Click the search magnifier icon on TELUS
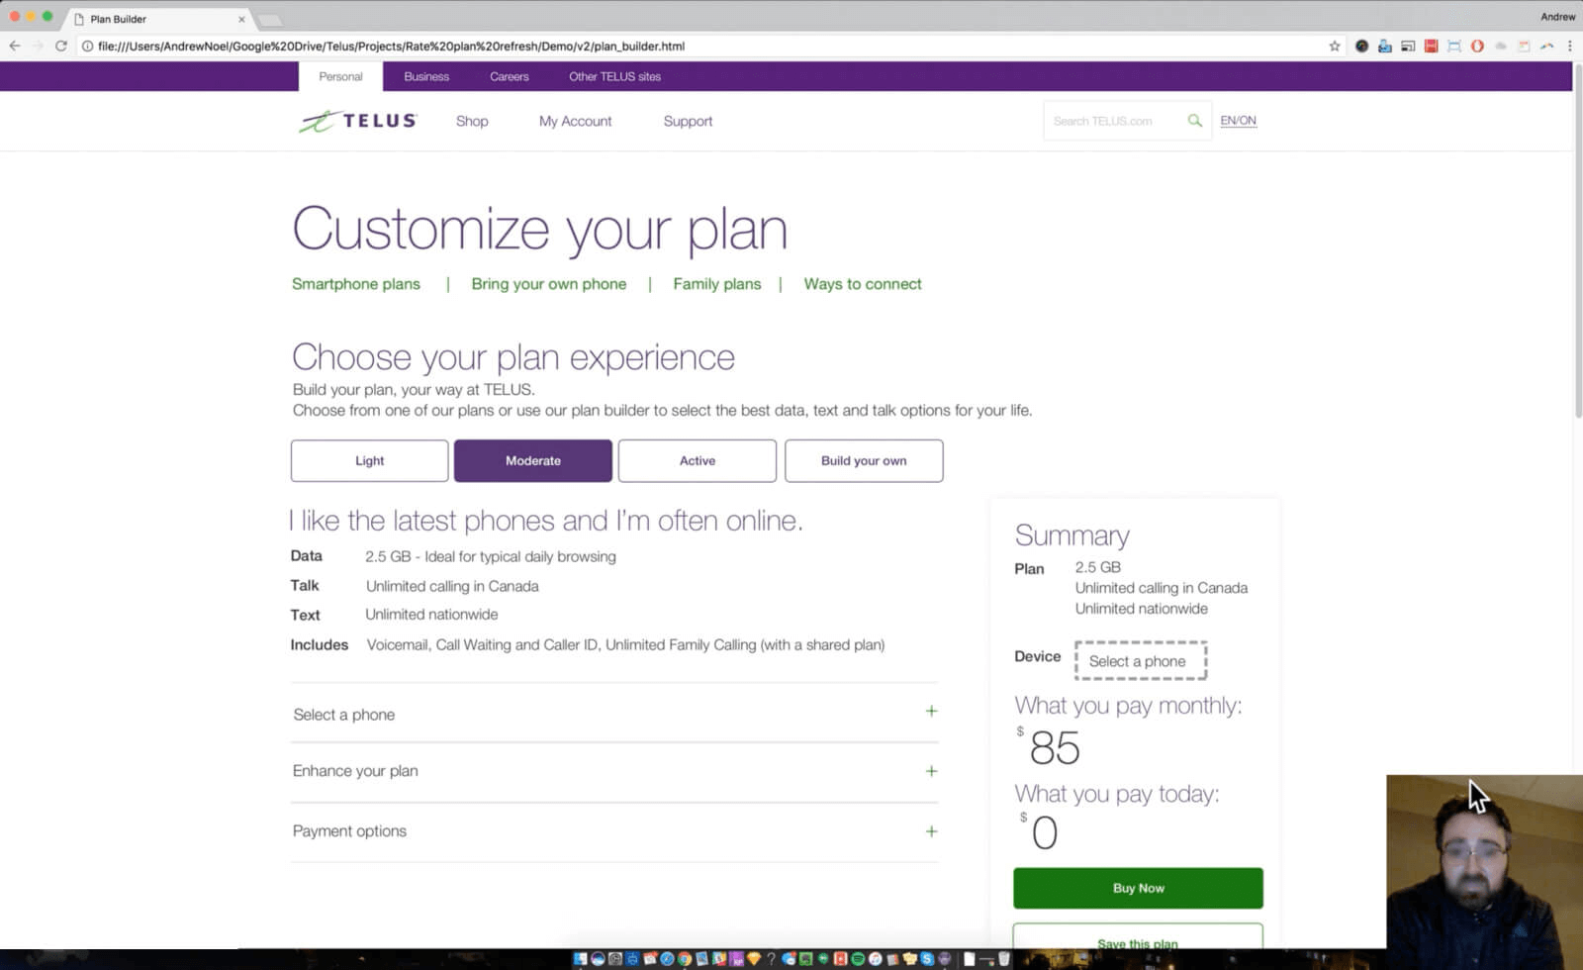Image resolution: width=1583 pixels, height=970 pixels. (1195, 121)
